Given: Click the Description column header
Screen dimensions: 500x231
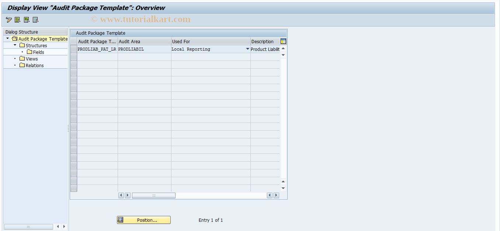Looking at the screenshot, I should pos(265,41).
